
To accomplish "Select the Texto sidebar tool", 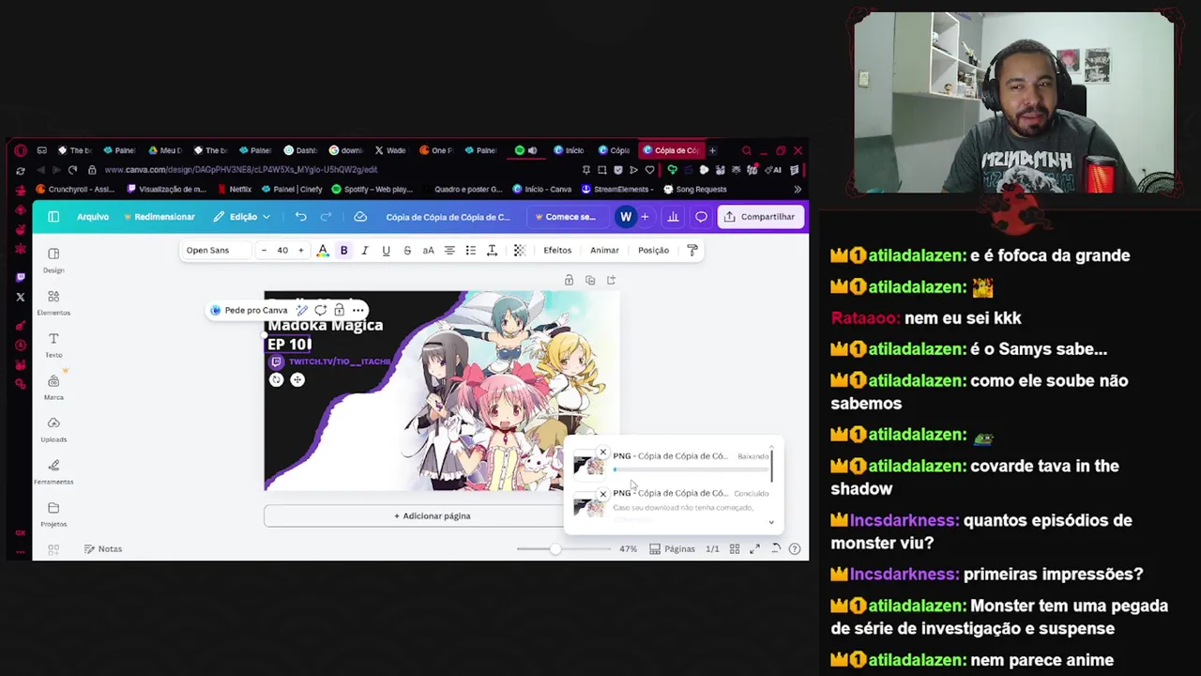I will click(x=53, y=345).
